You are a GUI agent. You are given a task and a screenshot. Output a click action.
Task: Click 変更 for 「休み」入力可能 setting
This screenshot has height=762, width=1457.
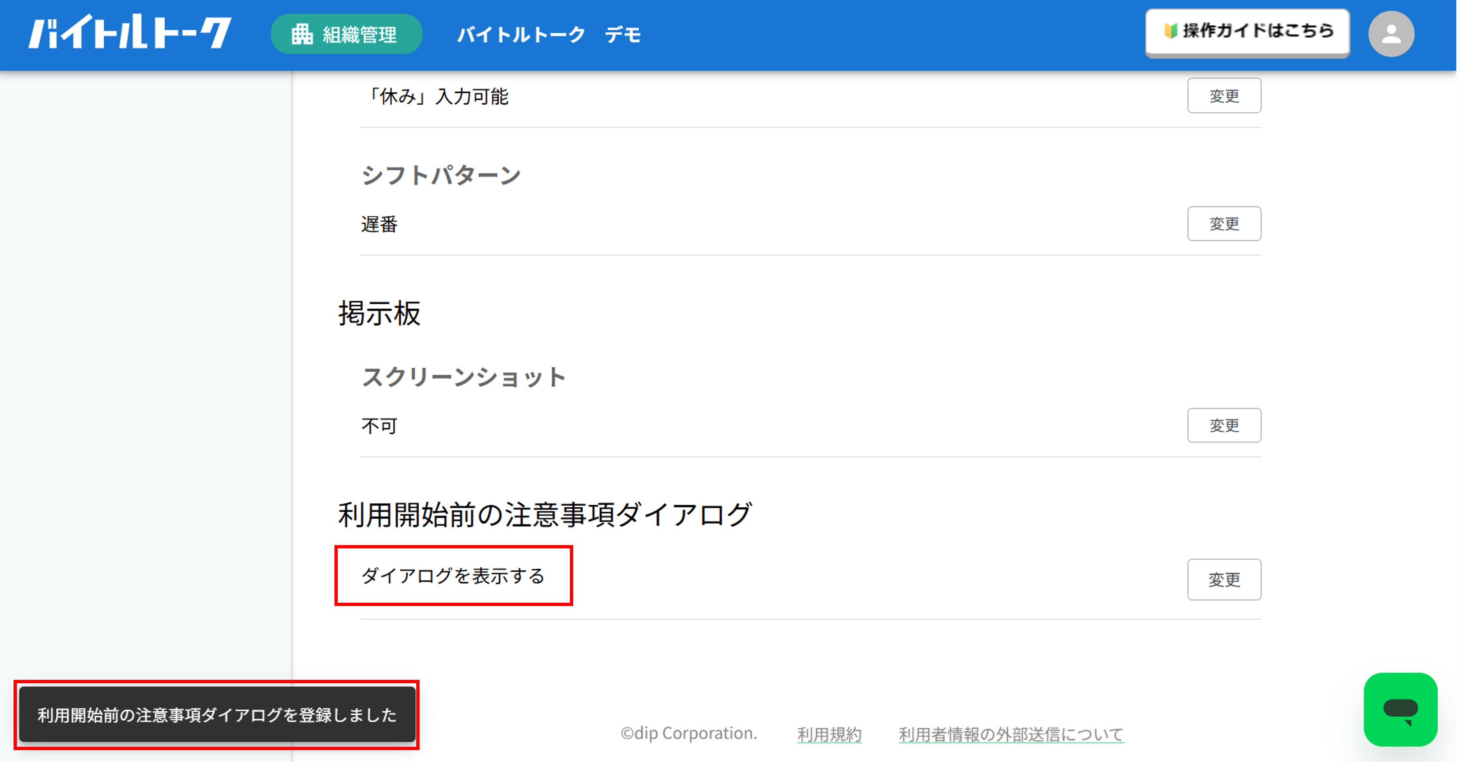[1224, 96]
